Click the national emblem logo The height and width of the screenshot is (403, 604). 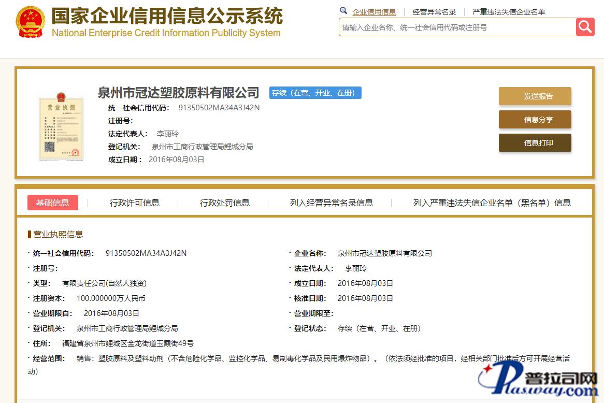(31, 22)
